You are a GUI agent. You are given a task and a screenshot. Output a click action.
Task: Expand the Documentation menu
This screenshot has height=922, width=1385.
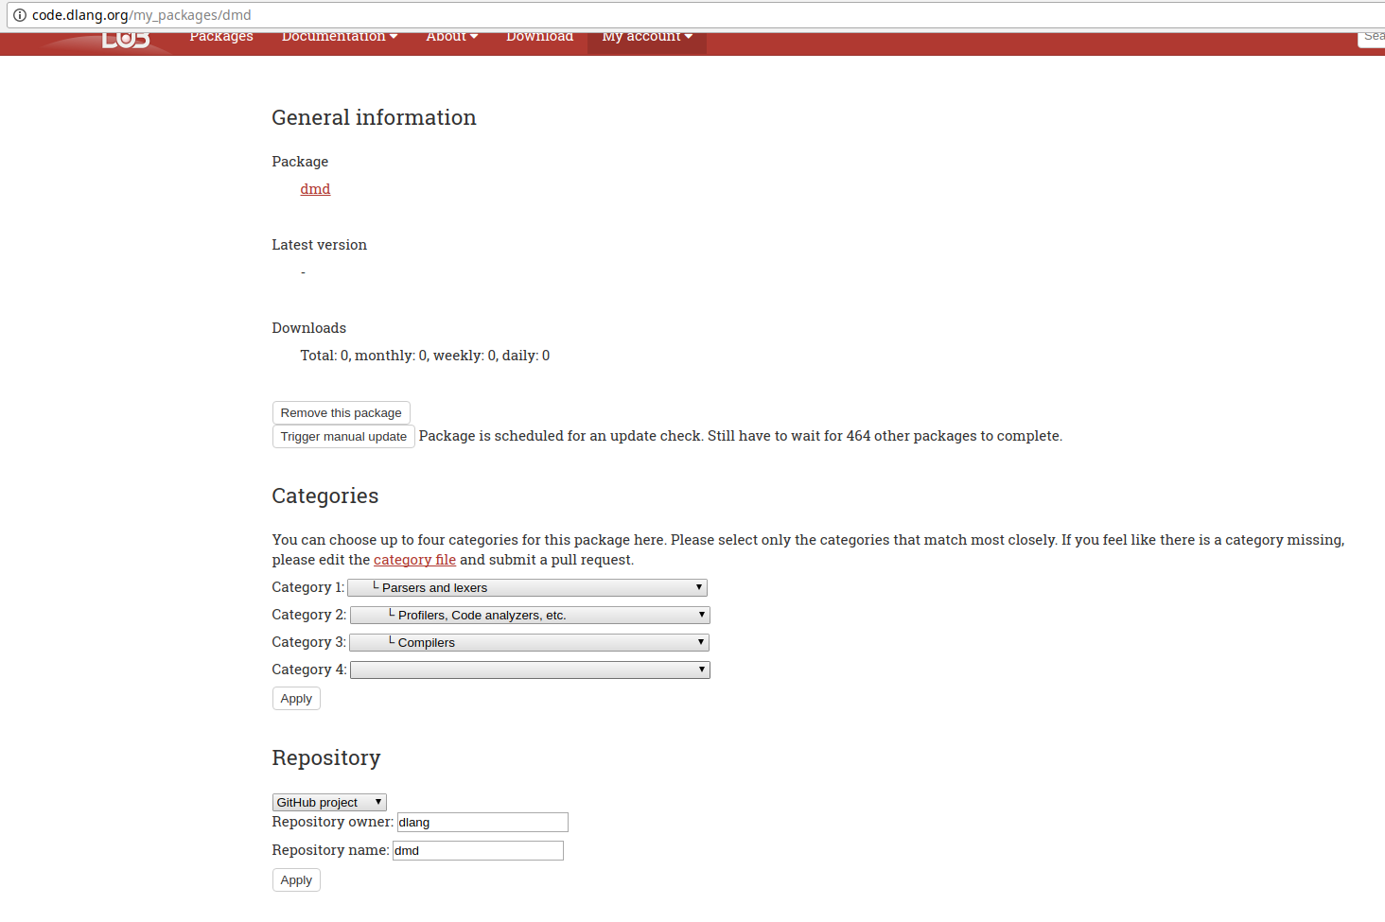tap(340, 38)
